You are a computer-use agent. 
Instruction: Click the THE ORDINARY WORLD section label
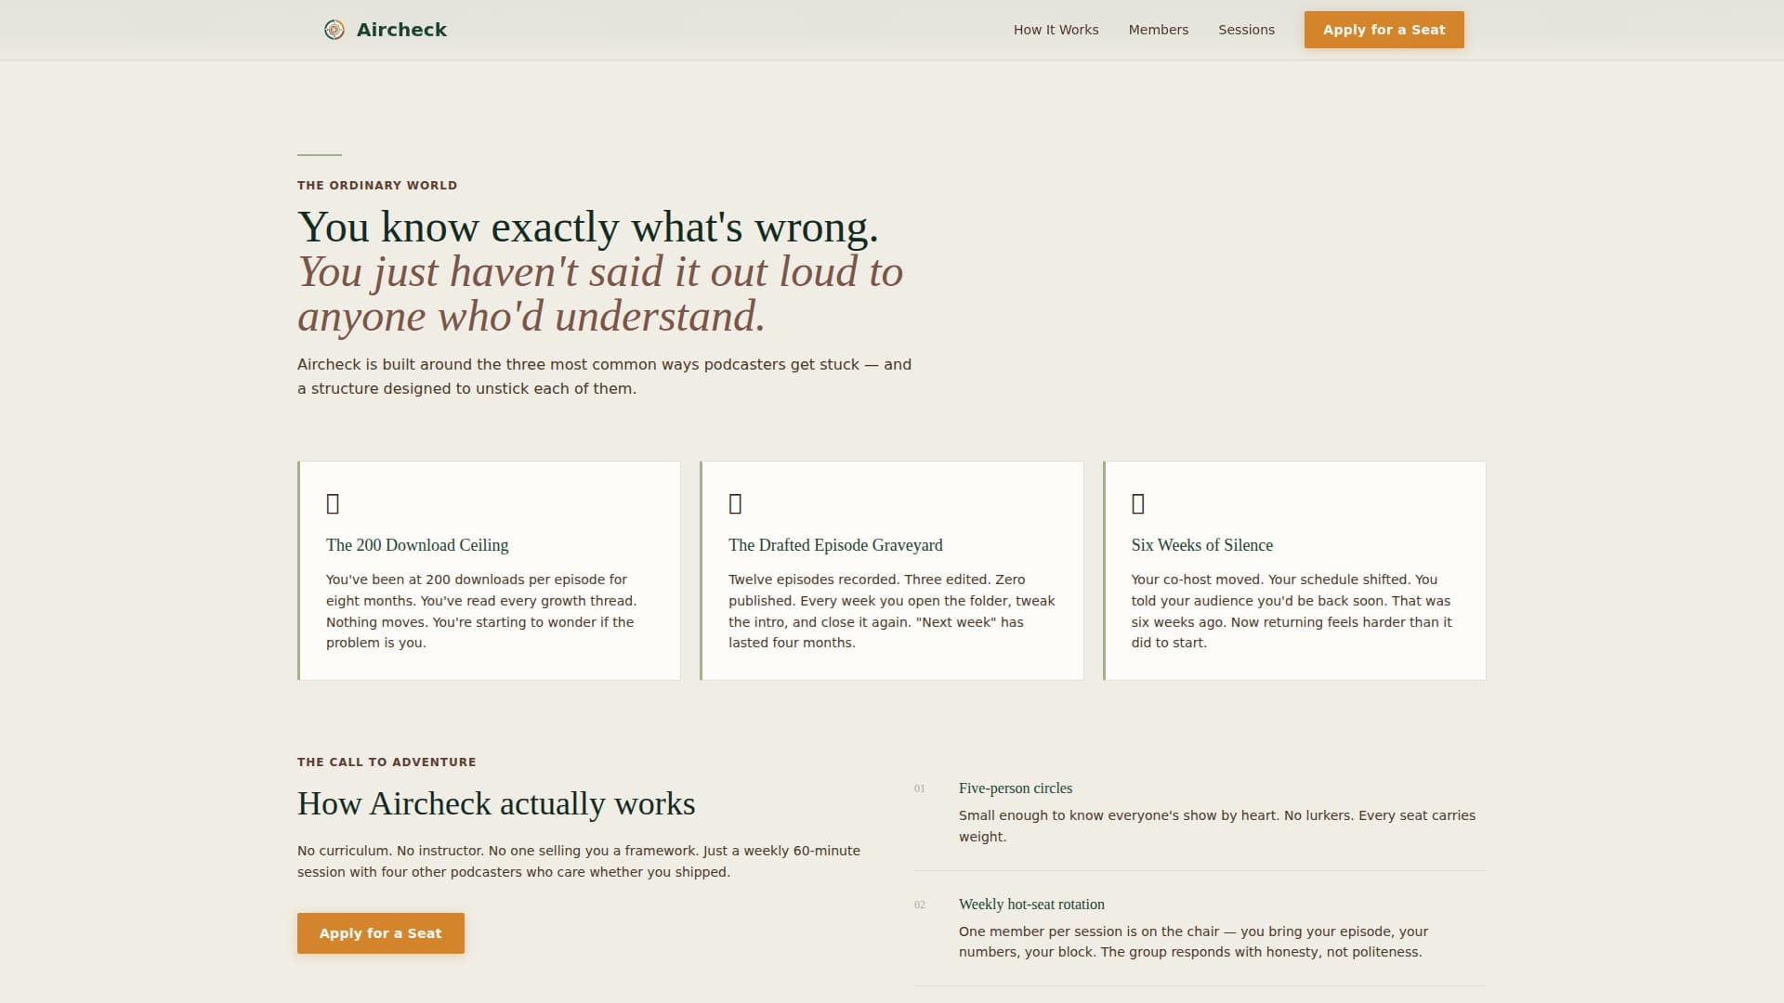click(376, 185)
